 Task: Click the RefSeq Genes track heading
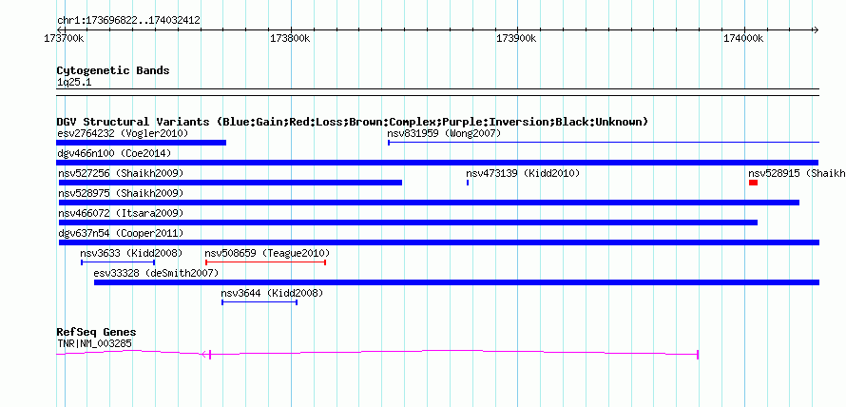click(x=97, y=332)
